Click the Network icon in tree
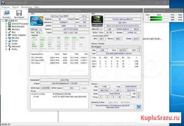 10,46
